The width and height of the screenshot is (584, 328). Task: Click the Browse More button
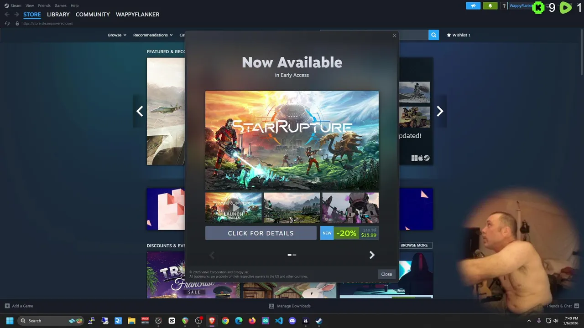tap(414, 245)
